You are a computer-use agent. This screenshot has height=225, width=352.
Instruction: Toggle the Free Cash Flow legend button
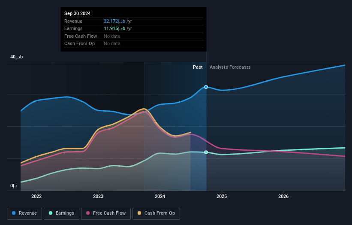[106, 213]
